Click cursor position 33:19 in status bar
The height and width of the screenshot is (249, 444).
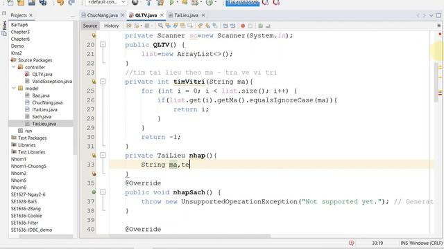tap(377, 243)
